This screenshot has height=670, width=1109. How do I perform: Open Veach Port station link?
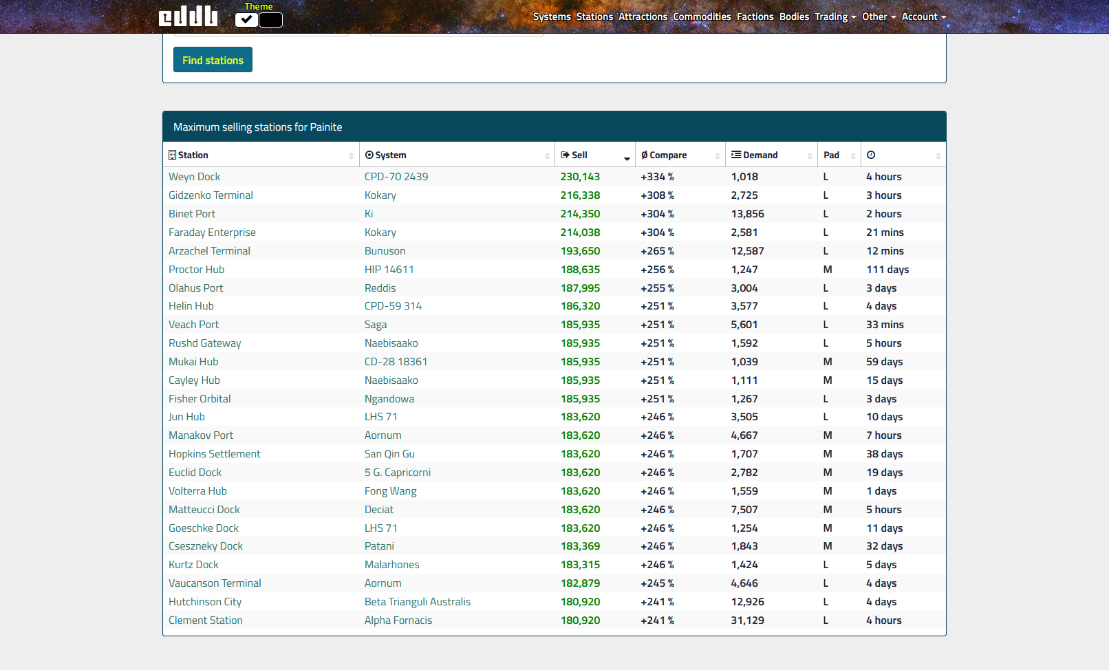pos(193,325)
